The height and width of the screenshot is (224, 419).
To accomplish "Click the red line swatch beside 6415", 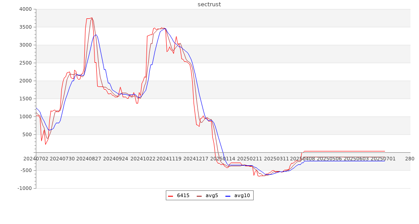I will tap(171, 196).
